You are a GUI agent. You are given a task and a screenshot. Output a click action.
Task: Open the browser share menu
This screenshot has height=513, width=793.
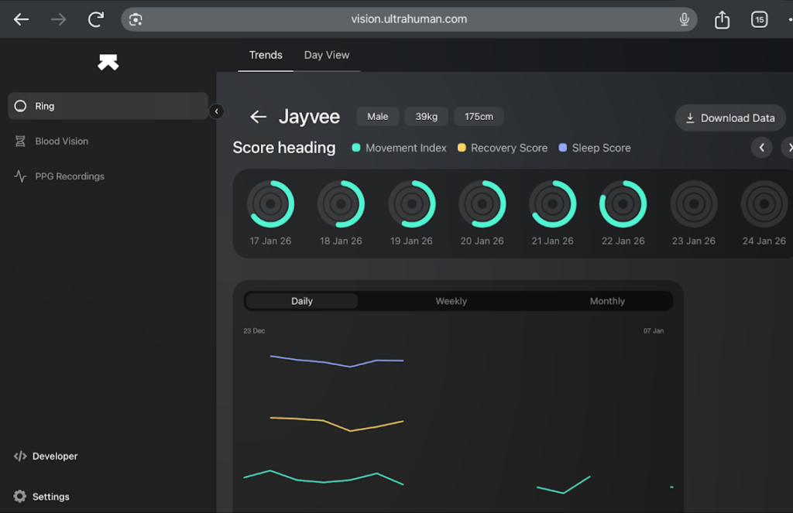722,19
